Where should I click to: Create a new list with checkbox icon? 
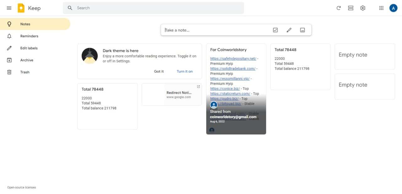(x=275, y=30)
